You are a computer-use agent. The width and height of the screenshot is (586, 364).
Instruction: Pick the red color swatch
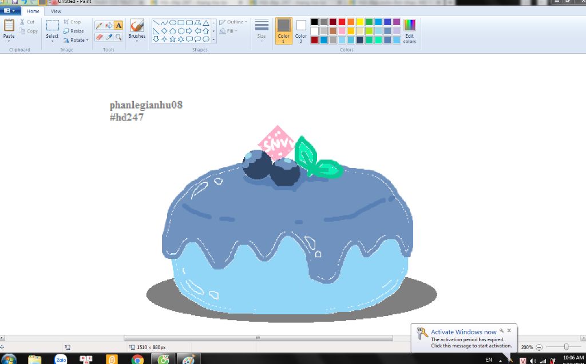[x=342, y=22]
